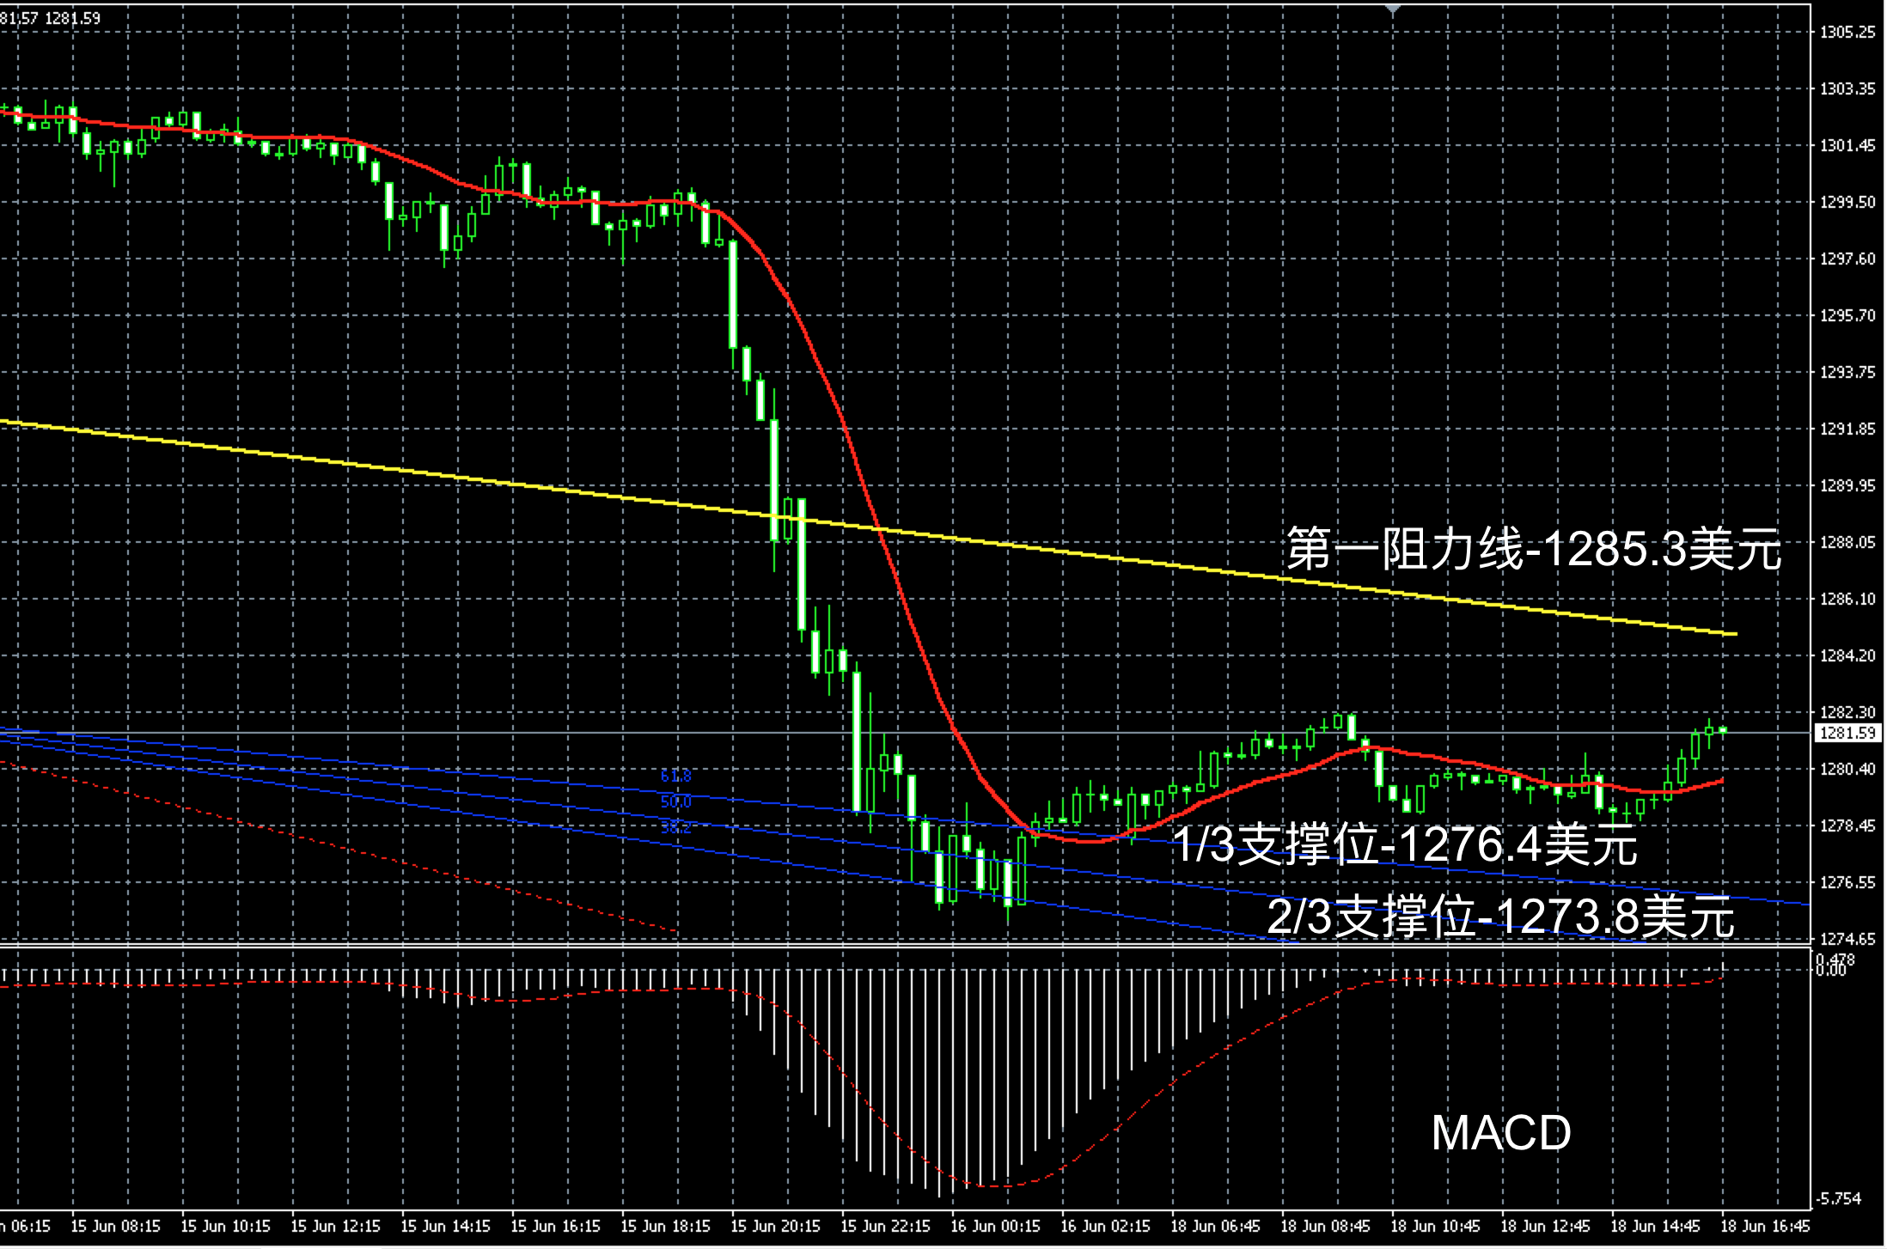Click the MACD text label

pyautogui.click(x=1500, y=1133)
